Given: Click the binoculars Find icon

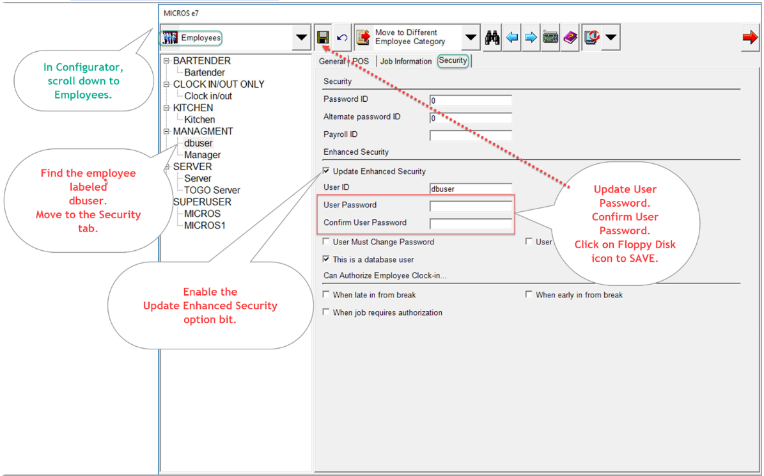Looking at the screenshot, I should 492,37.
